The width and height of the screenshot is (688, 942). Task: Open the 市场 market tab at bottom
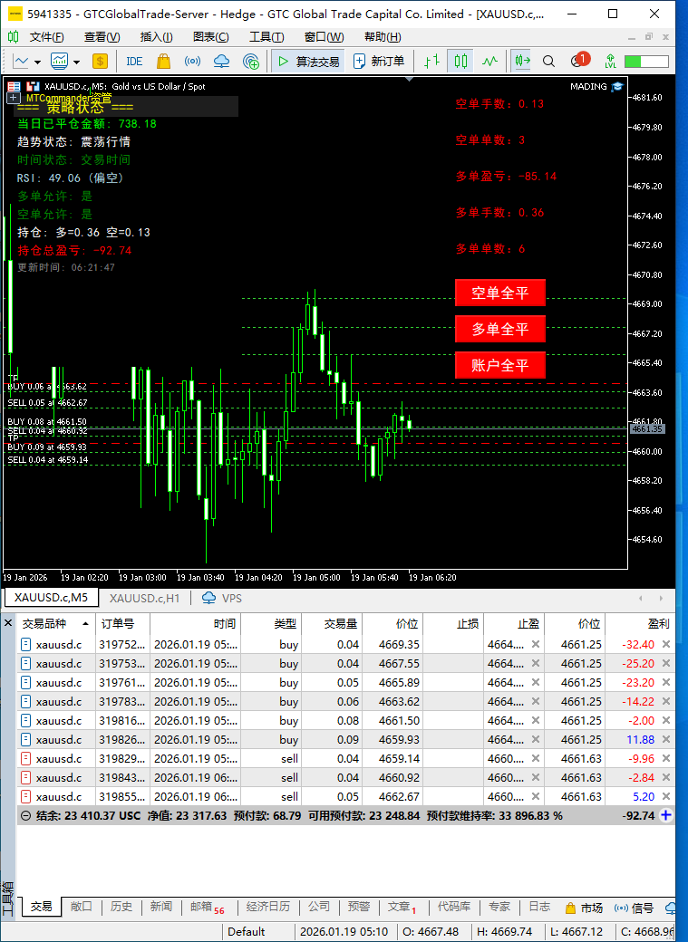point(584,908)
